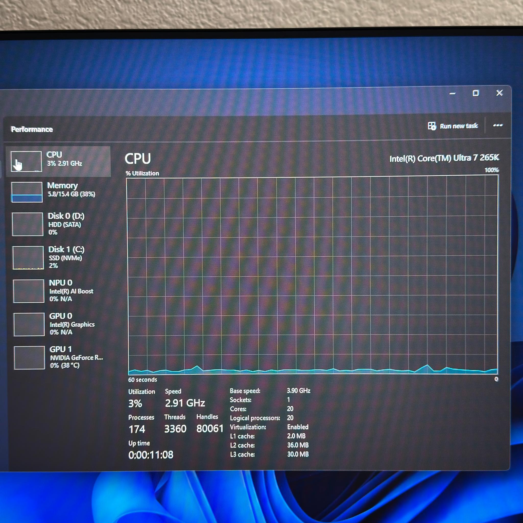Click the Logical processors label
Image resolution: width=523 pixels, height=523 pixels.
255,418
